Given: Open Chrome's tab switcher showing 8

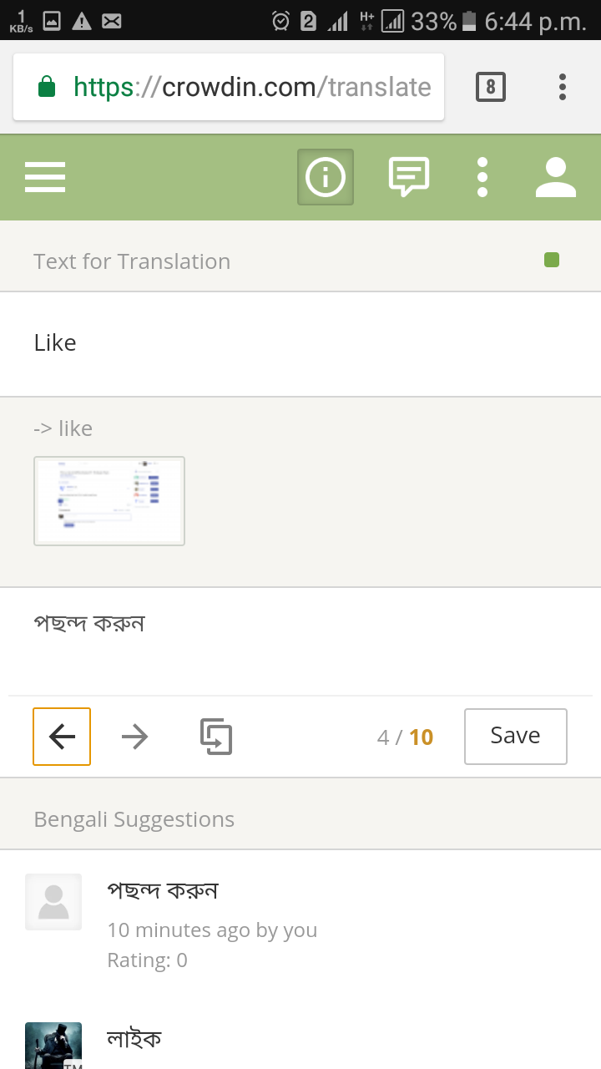Looking at the screenshot, I should tap(491, 87).
